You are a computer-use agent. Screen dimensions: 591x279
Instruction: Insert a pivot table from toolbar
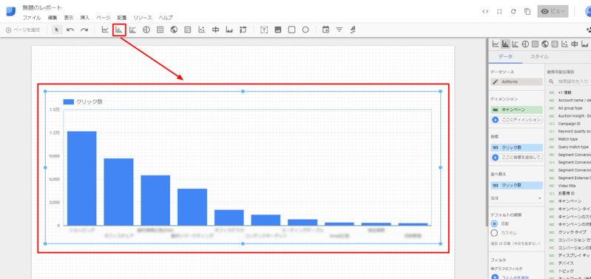pyautogui.click(x=243, y=30)
